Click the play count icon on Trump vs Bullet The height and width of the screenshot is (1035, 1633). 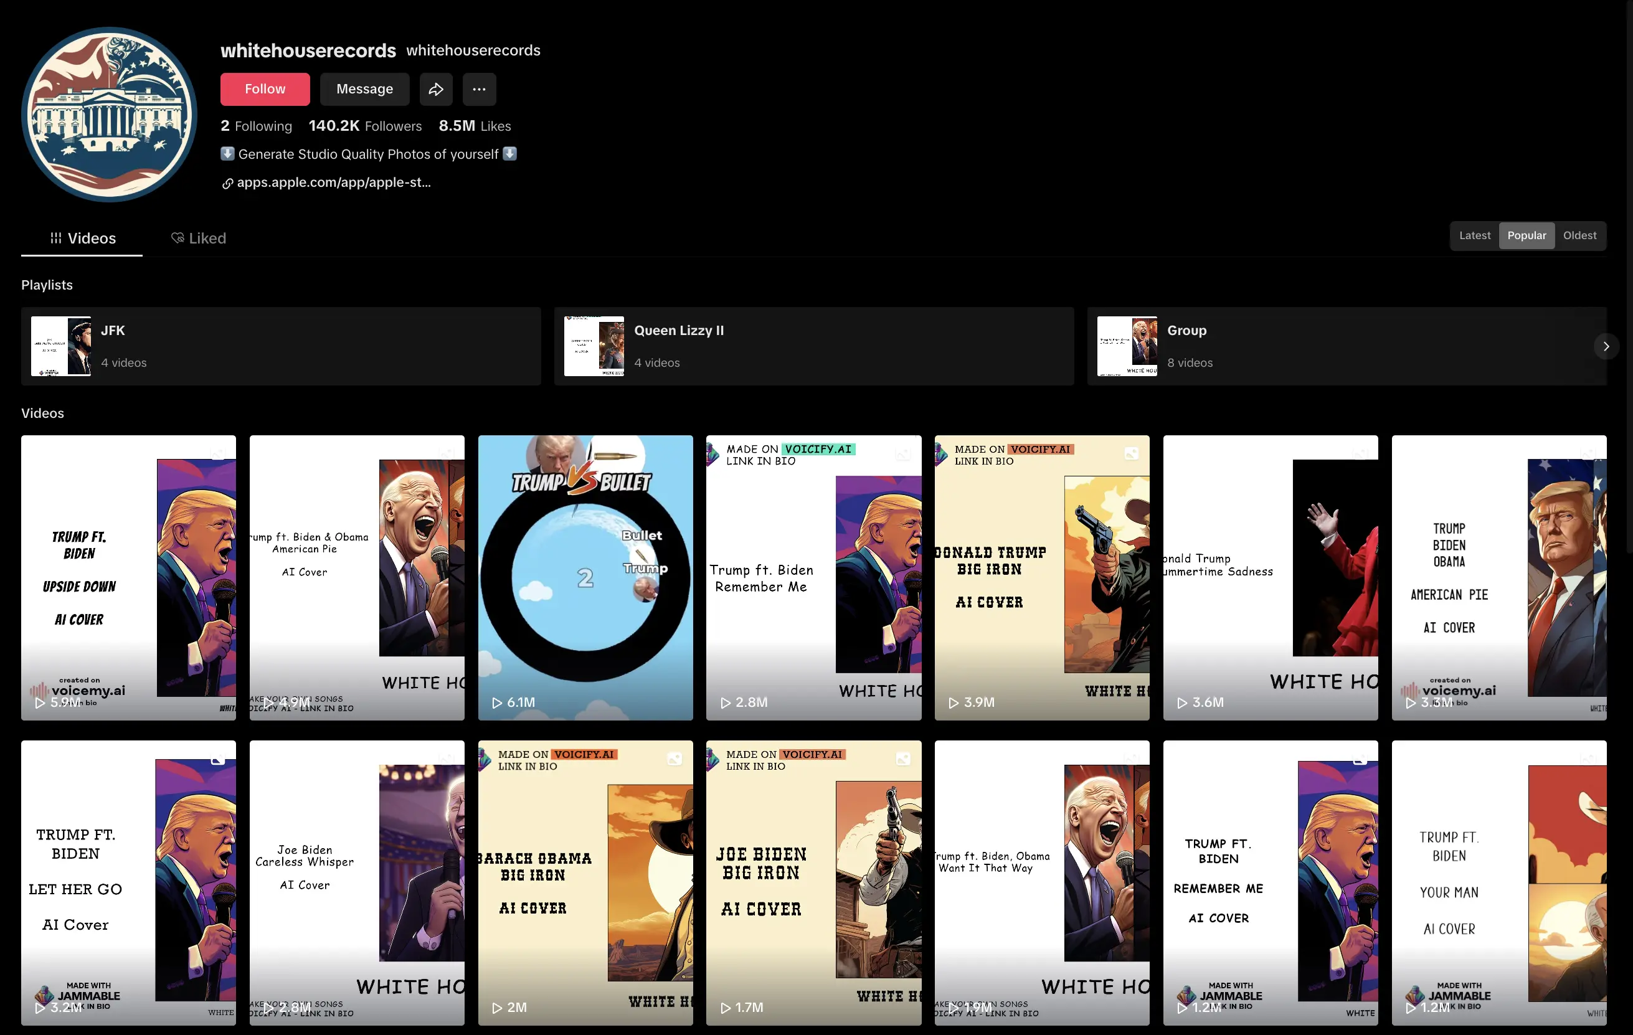click(x=497, y=702)
